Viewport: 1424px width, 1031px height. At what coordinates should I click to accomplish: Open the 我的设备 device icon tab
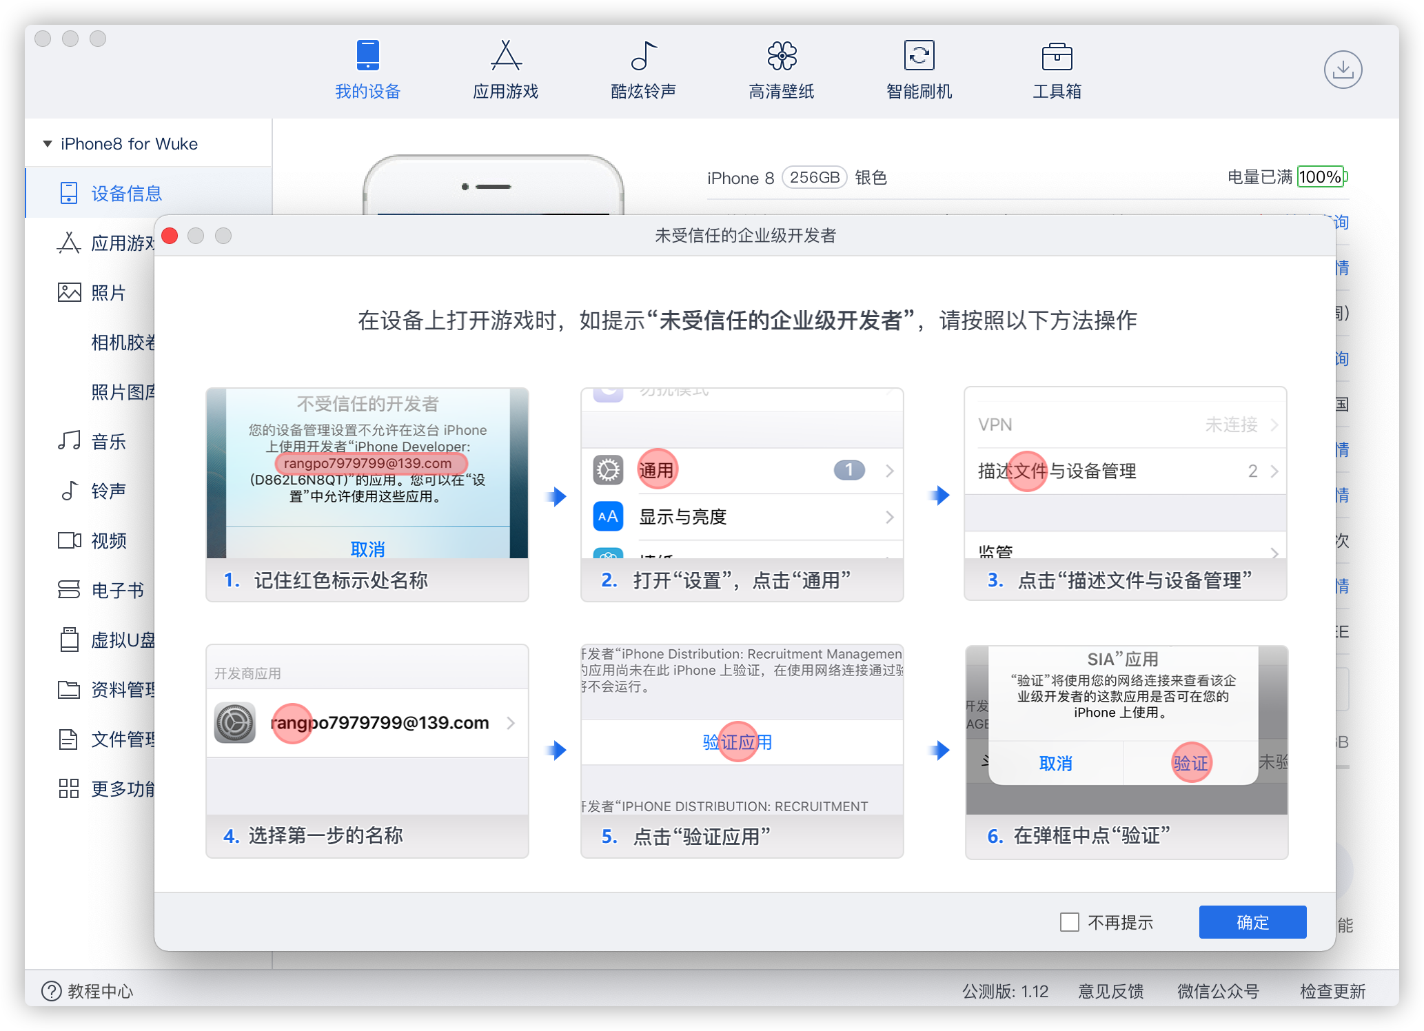point(367,56)
